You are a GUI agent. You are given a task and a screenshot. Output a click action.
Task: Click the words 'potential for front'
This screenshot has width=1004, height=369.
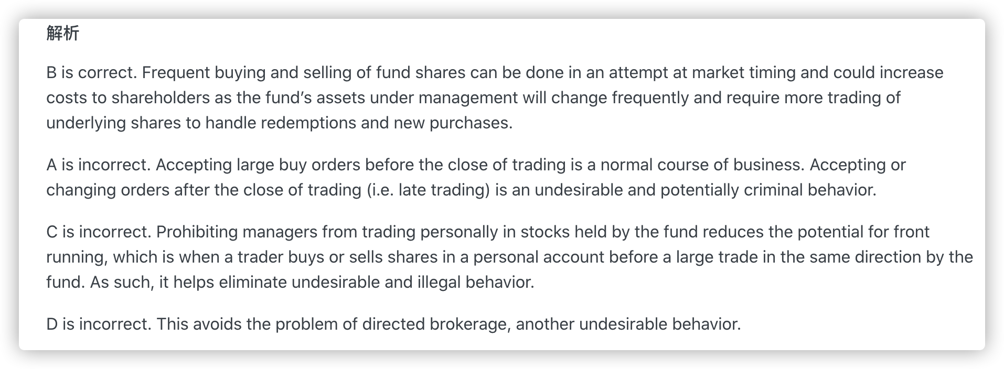863,232
